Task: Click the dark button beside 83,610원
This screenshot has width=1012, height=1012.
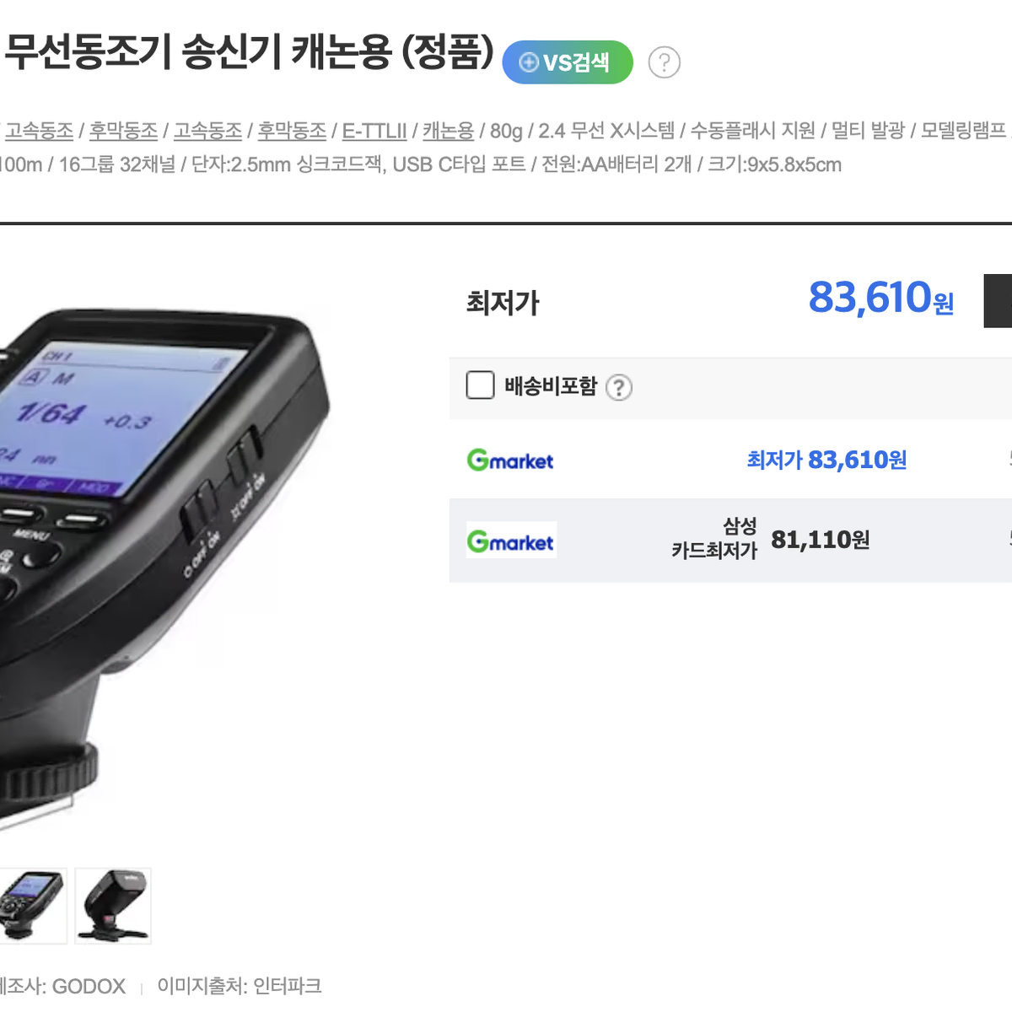Action: [998, 301]
